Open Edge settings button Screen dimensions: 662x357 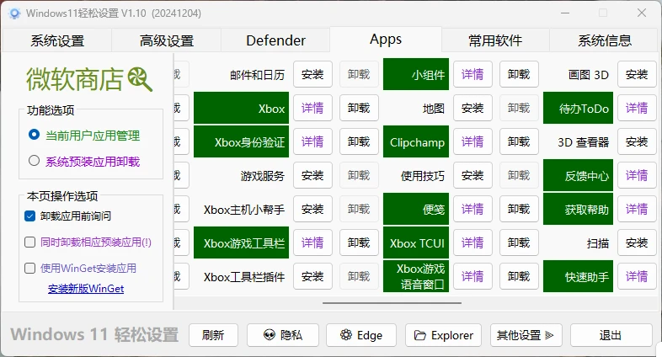(361, 335)
